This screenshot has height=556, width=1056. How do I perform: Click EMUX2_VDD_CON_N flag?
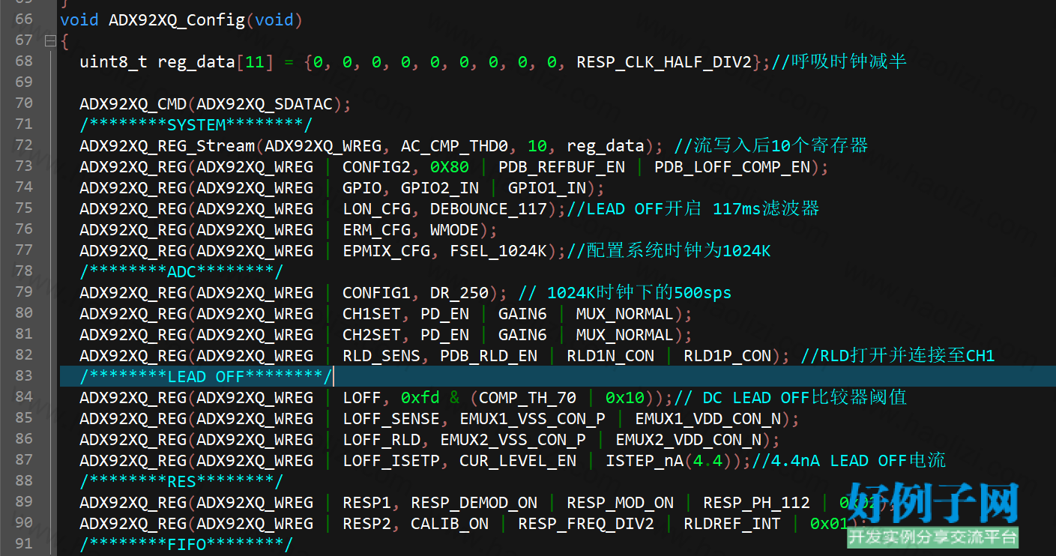689,439
